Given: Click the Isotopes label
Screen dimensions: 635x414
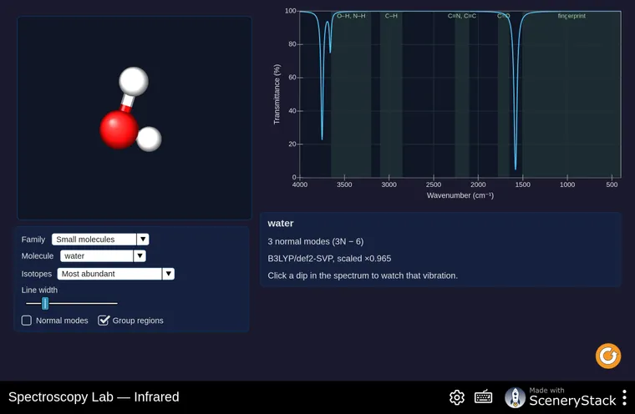Looking at the screenshot, I should [x=37, y=274].
